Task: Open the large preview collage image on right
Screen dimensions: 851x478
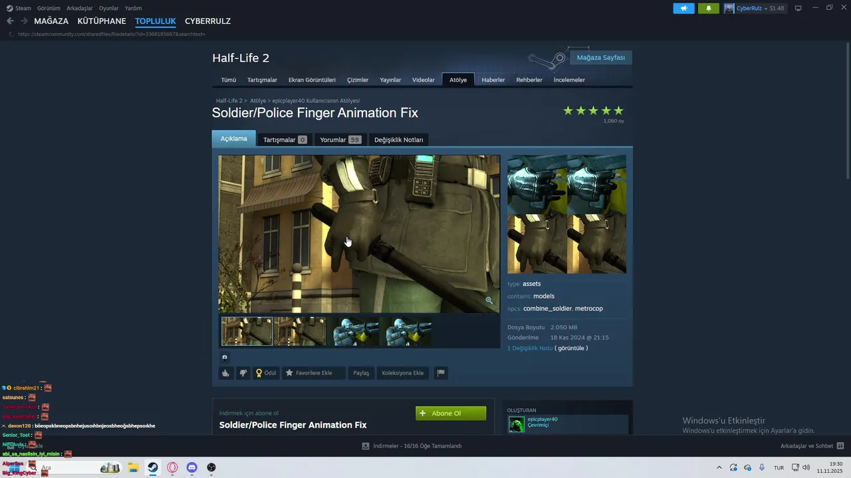Action: click(x=566, y=214)
